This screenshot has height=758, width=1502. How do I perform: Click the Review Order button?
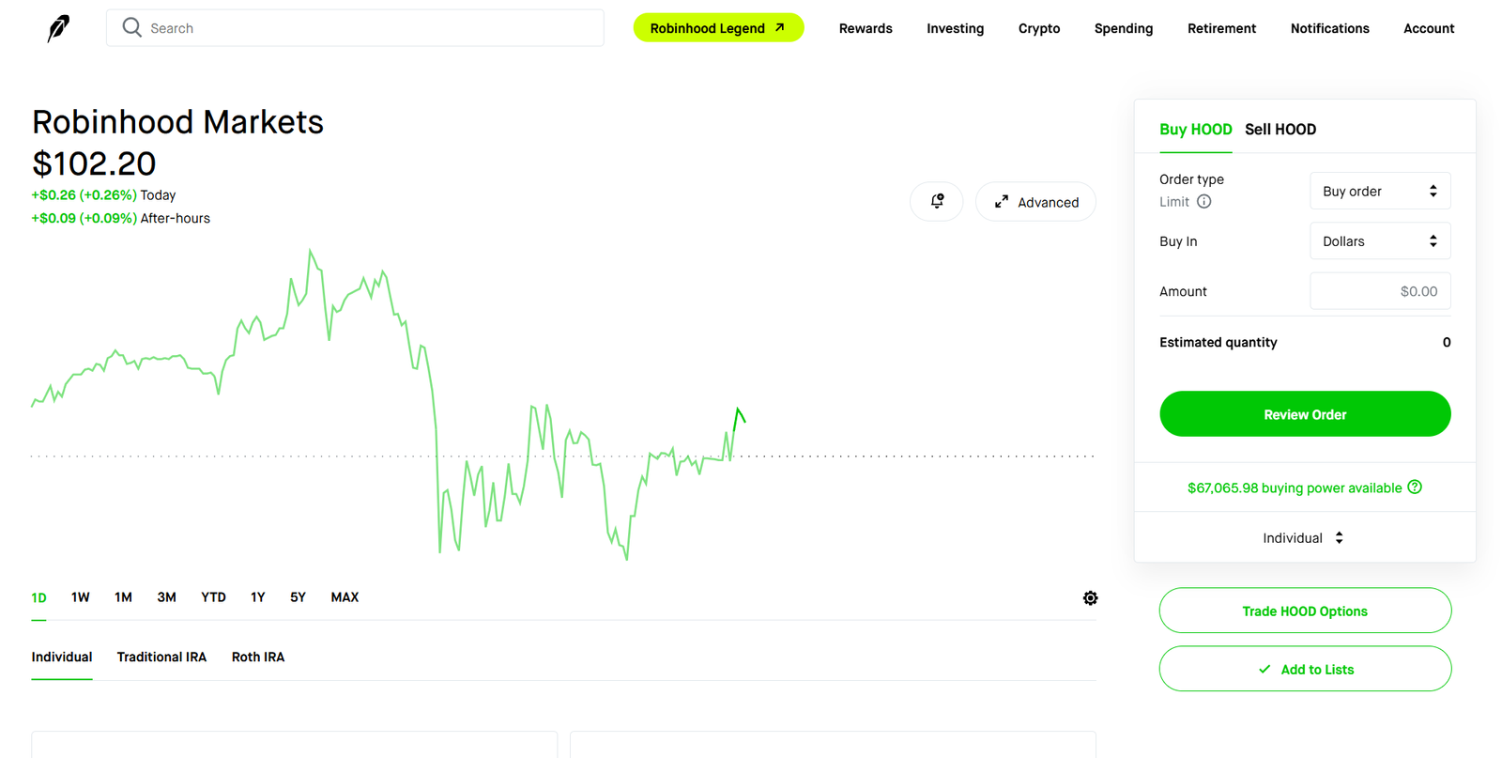click(x=1305, y=414)
